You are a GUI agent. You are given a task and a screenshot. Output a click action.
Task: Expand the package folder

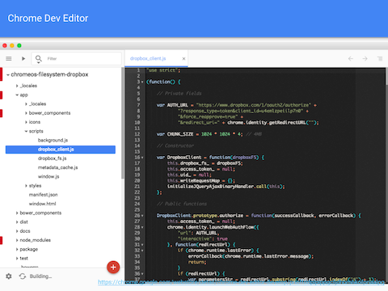point(17,250)
